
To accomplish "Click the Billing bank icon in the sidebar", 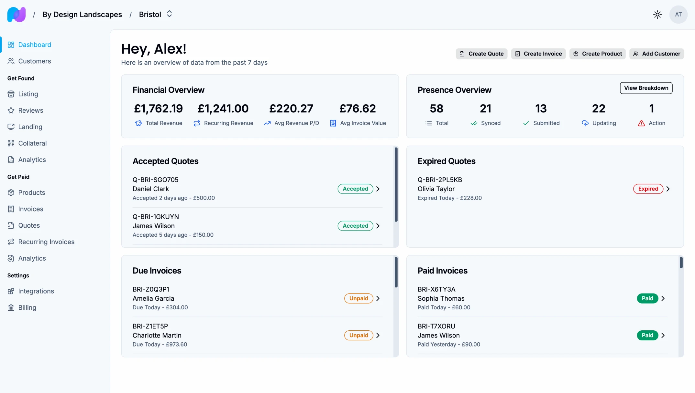I will click(x=11, y=308).
